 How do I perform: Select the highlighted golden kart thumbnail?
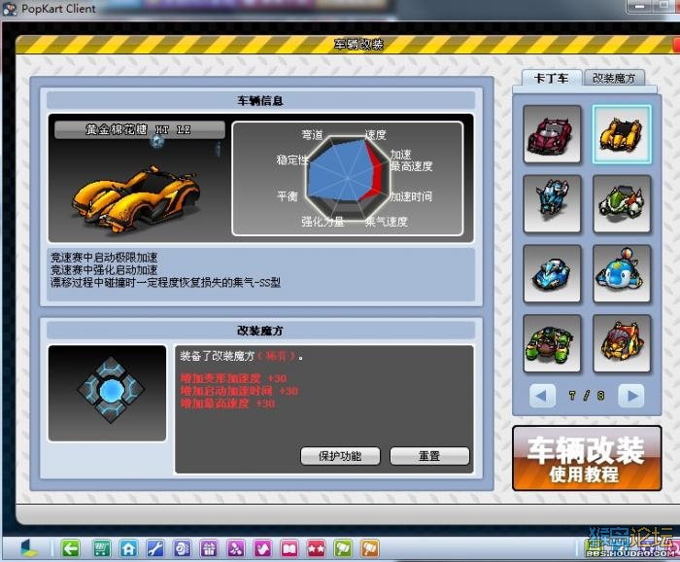click(x=622, y=134)
